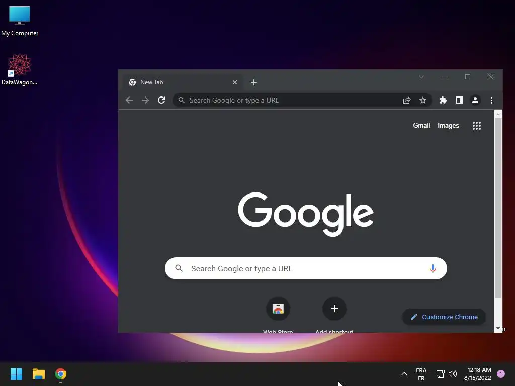Click the Customize Chrome button

coord(444,317)
